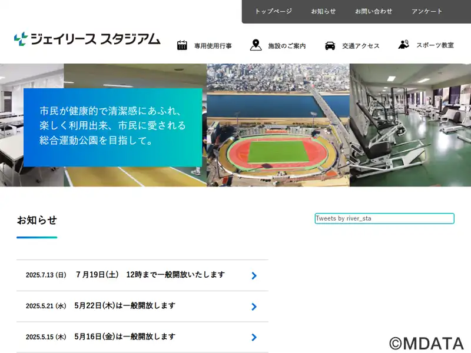This screenshot has height=353, width=471.
Task: Click chevron arrow on the 2025.5.15 notice
Action: (x=254, y=337)
